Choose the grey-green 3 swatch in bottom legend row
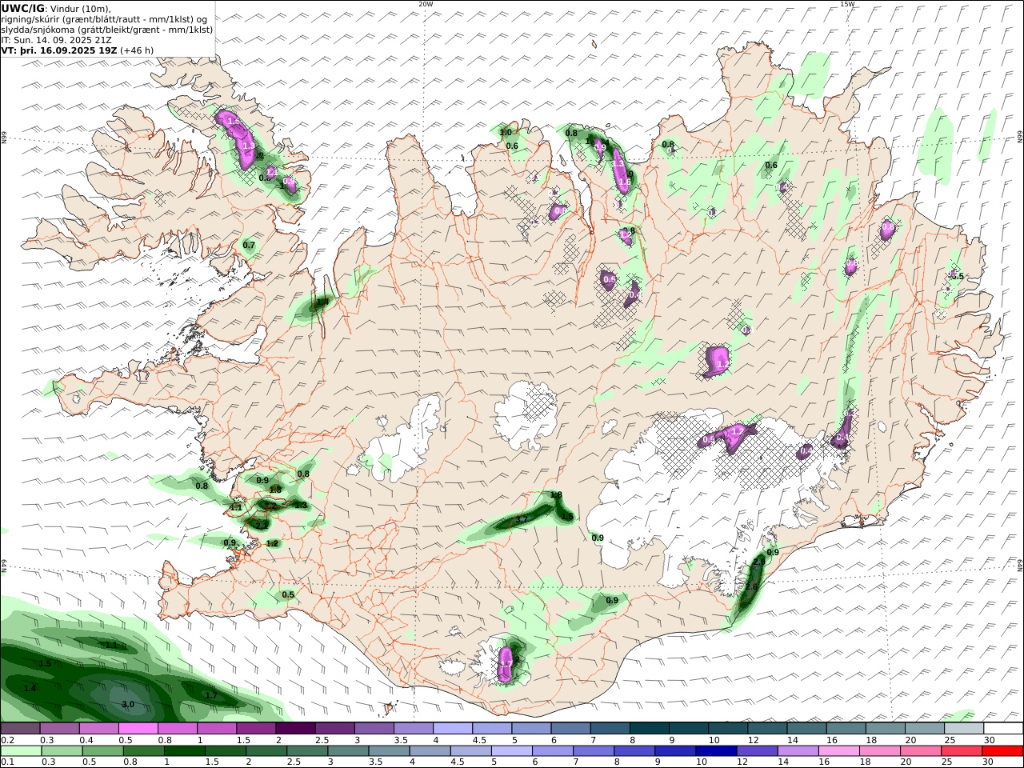The image size is (1024, 768). click(349, 750)
